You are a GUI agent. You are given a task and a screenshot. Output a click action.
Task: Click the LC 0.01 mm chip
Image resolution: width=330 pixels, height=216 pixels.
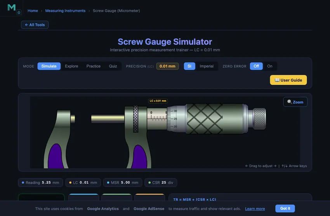tap(83, 183)
